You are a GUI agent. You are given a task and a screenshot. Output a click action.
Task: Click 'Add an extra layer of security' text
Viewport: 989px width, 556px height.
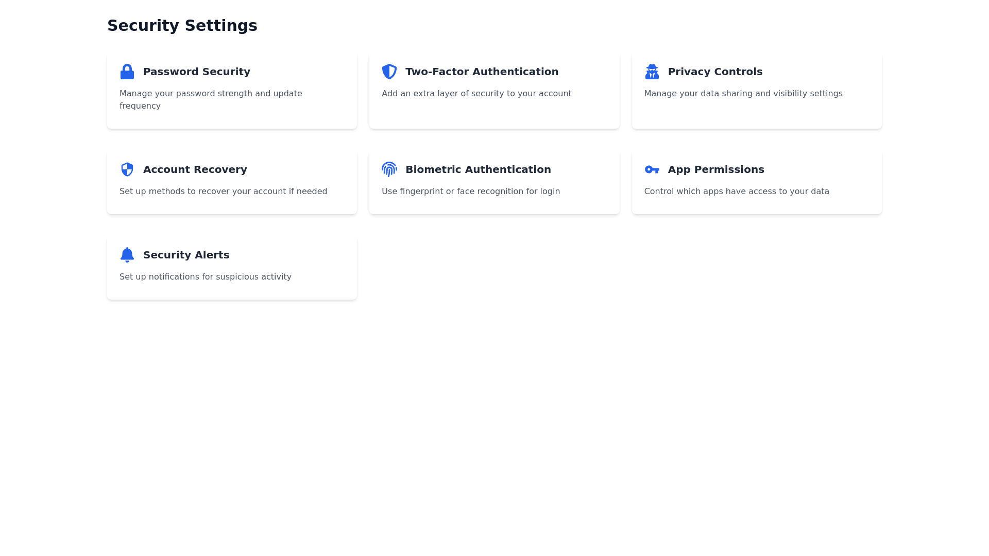click(476, 94)
